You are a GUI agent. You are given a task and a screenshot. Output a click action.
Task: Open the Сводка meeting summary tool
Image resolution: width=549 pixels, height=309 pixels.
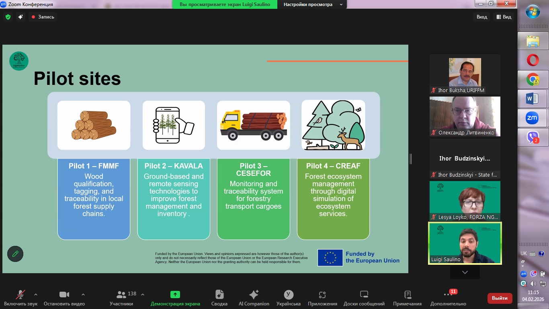click(x=219, y=298)
